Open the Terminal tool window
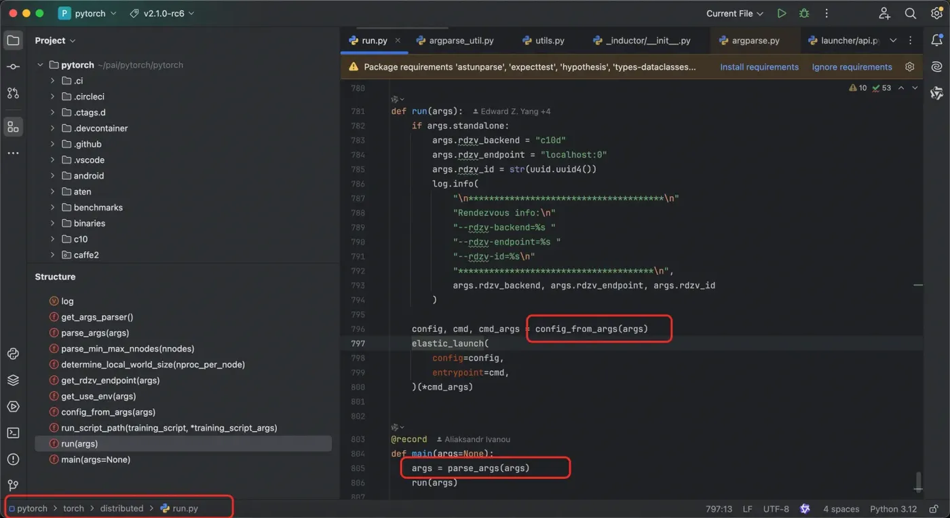 point(13,432)
